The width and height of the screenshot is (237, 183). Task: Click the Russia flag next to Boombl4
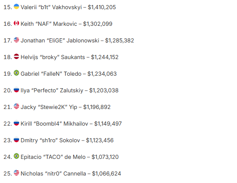pyautogui.click(x=16, y=123)
